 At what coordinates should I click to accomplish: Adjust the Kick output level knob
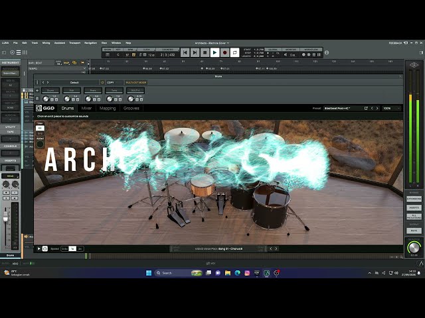[x=67, y=99]
